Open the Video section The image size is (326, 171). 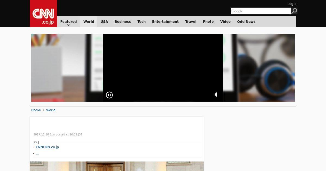pyautogui.click(x=225, y=22)
